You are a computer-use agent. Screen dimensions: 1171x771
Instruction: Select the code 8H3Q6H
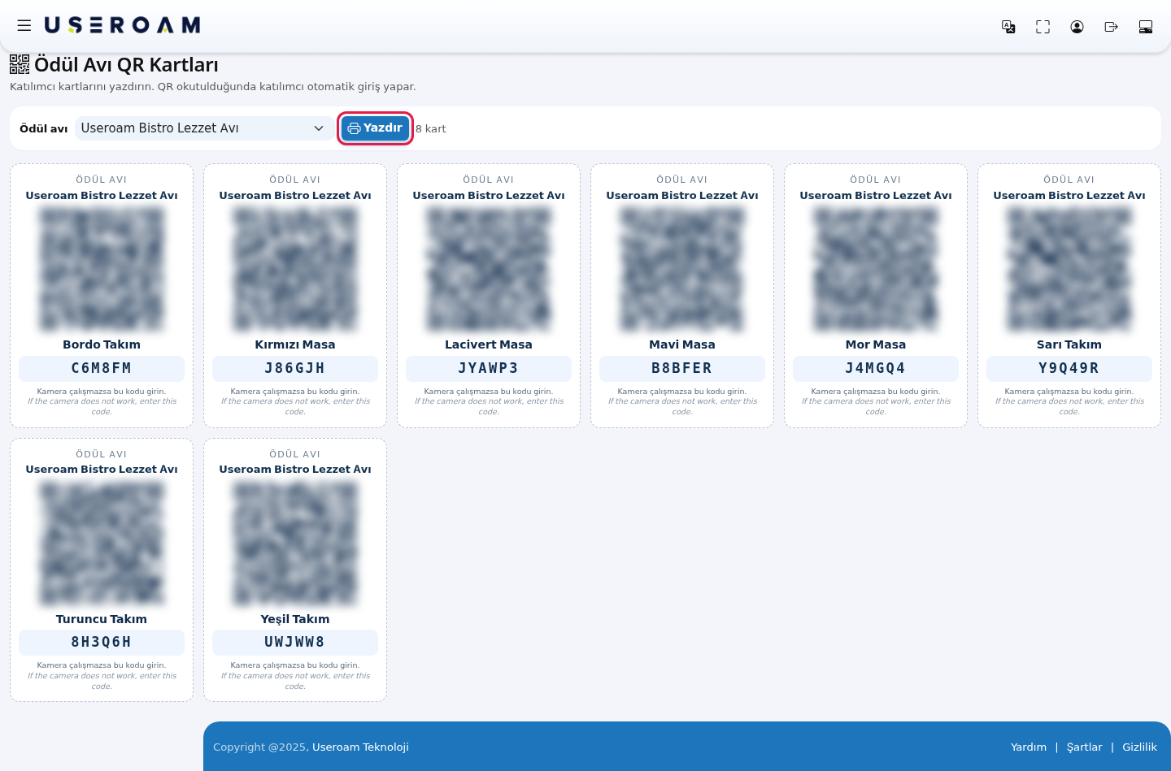pos(102,642)
